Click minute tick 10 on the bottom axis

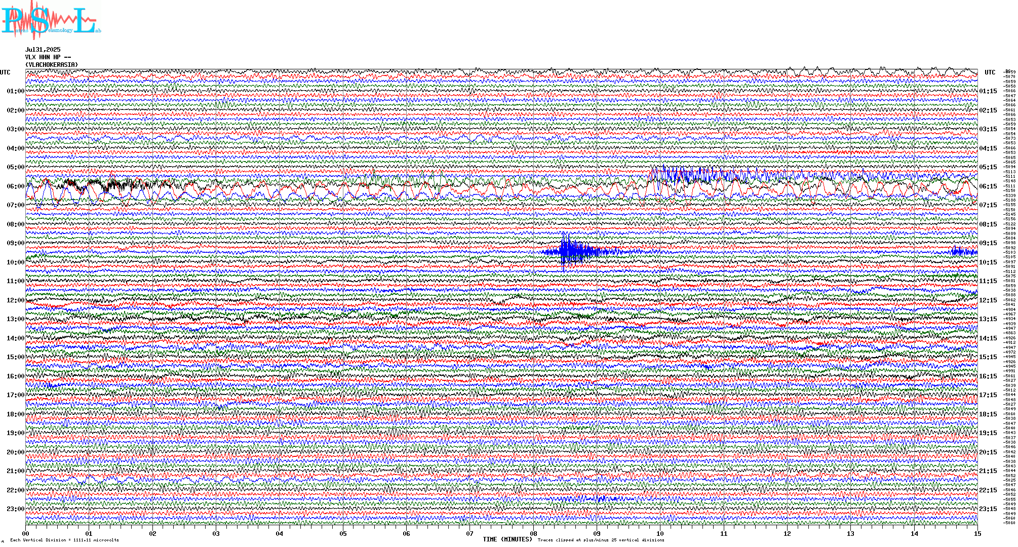point(660,533)
